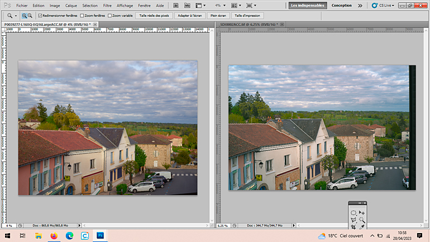The width and height of the screenshot is (430, 242).
Task: Switch to Conception workspace
Action: 341,6
